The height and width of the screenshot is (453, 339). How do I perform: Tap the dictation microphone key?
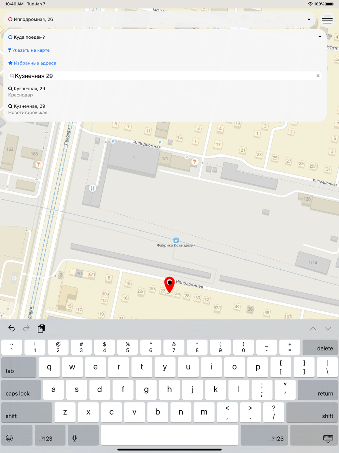[x=83, y=435]
